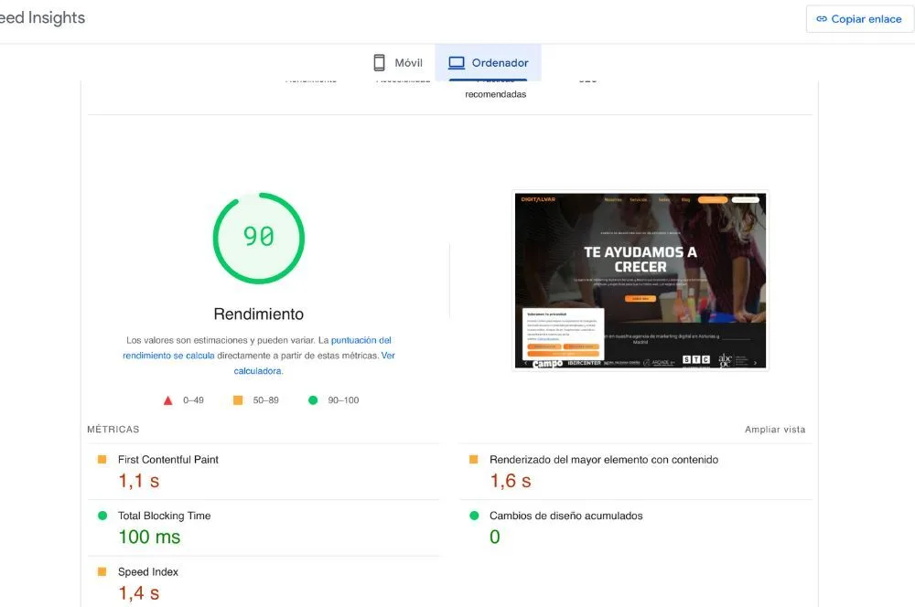Click the mobile phone icon
Viewport: 915px width, 607px height.
coord(380,62)
